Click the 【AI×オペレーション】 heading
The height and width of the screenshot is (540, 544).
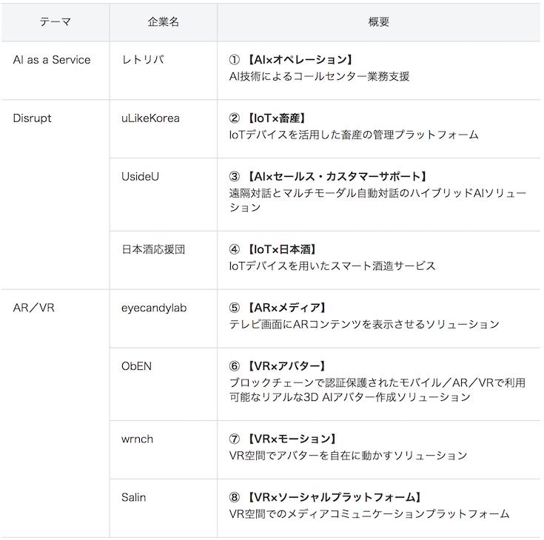point(298,60)
